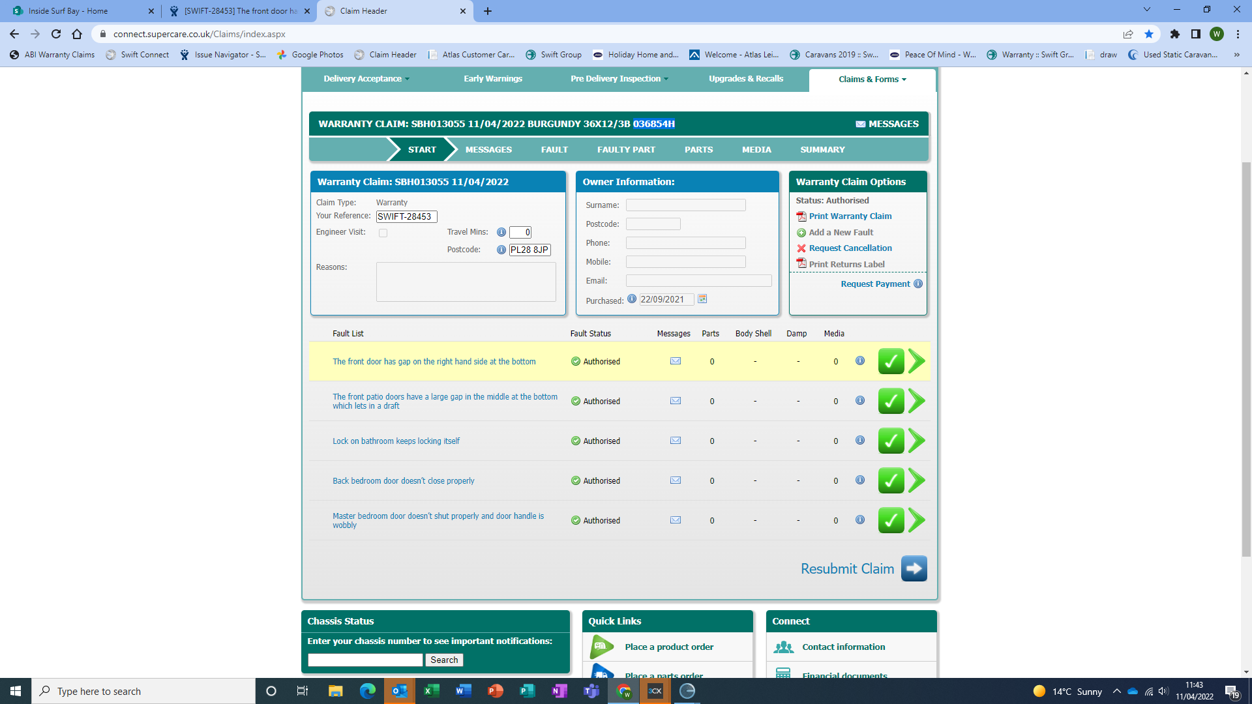Click into the Reasons text area
The width and height of the screenshot is (1252, 704).
pos(466,282)
